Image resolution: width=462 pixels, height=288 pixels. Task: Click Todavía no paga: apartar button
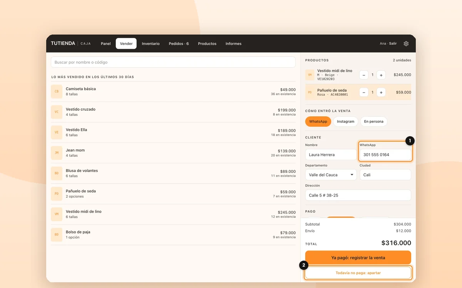tap(358, 273)
